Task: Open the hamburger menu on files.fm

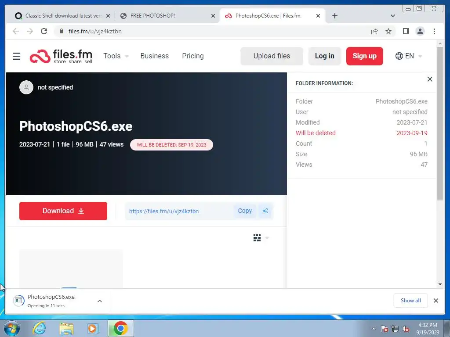Action: [17, 56]
